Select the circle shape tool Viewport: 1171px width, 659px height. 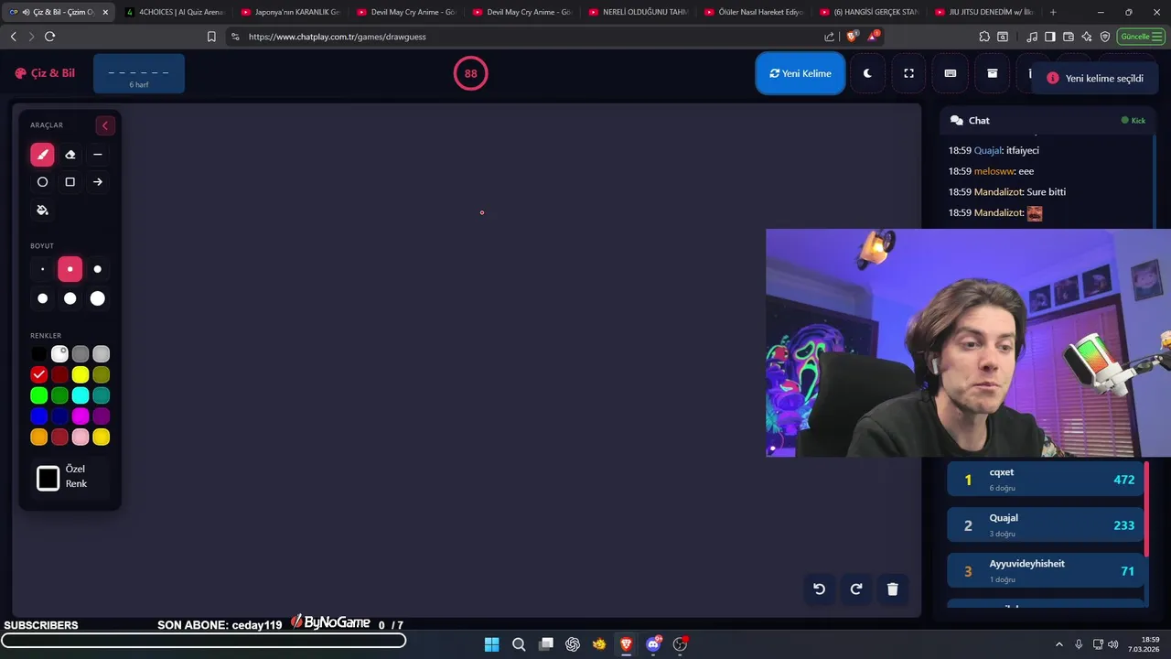click(42, 182)
